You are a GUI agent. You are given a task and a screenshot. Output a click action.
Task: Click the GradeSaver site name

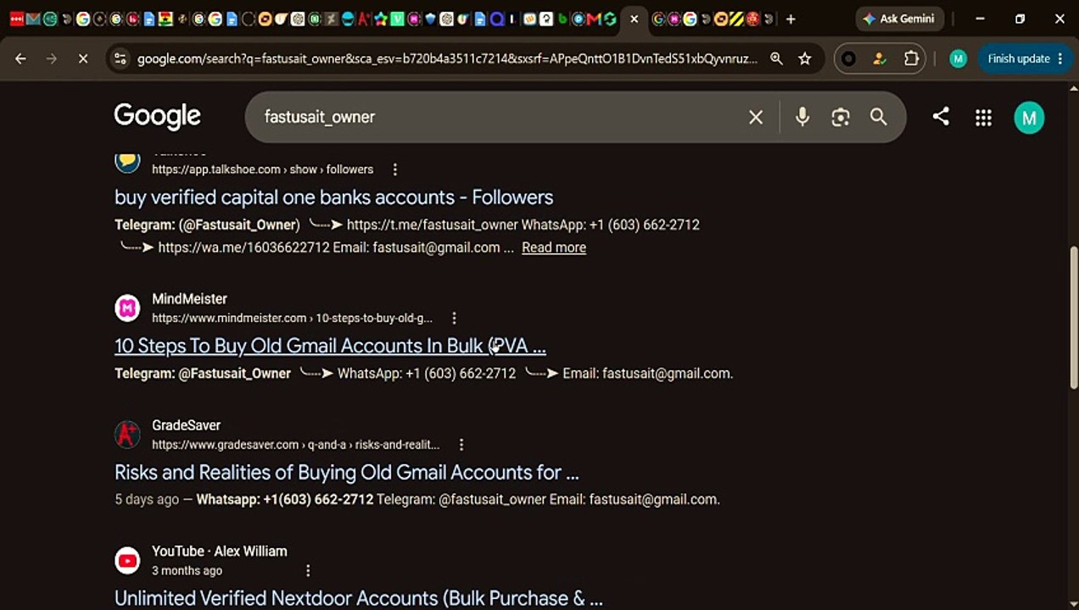point(186,425)
